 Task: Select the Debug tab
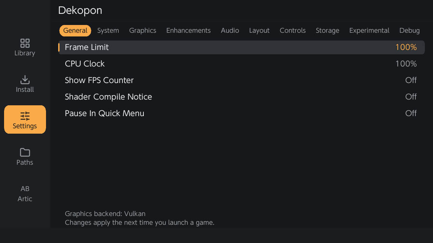410,30
